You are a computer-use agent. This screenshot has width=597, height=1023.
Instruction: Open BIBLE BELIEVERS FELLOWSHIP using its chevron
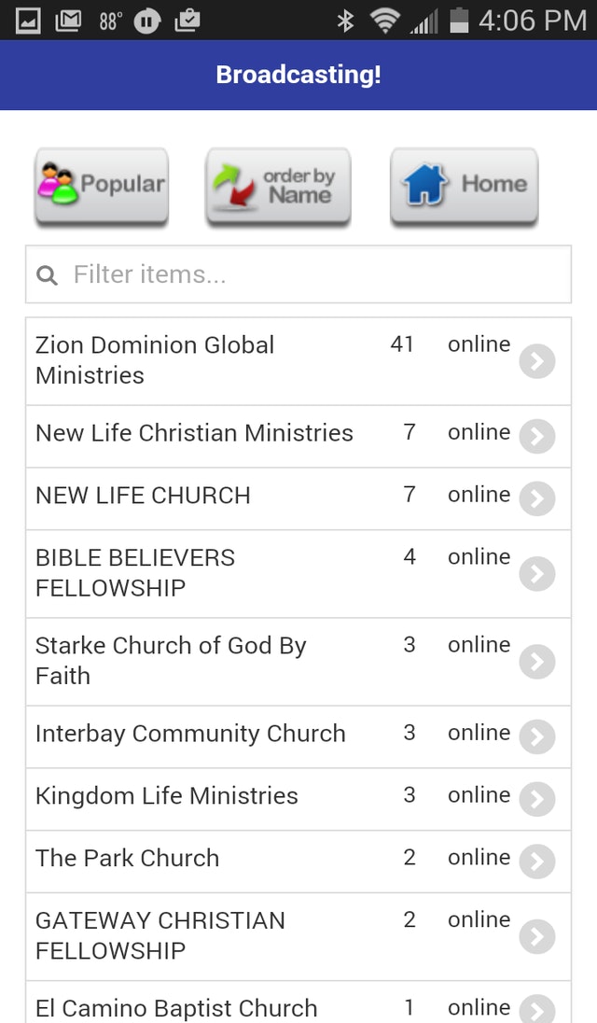point(537,573)
